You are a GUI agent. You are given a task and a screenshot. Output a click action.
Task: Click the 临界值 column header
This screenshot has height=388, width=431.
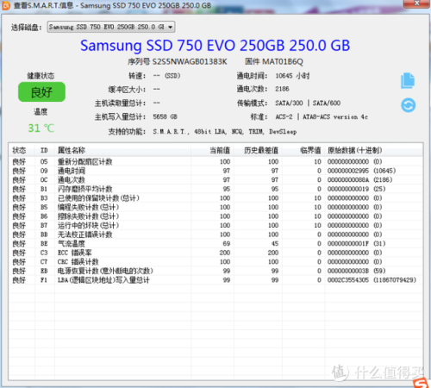310,150
